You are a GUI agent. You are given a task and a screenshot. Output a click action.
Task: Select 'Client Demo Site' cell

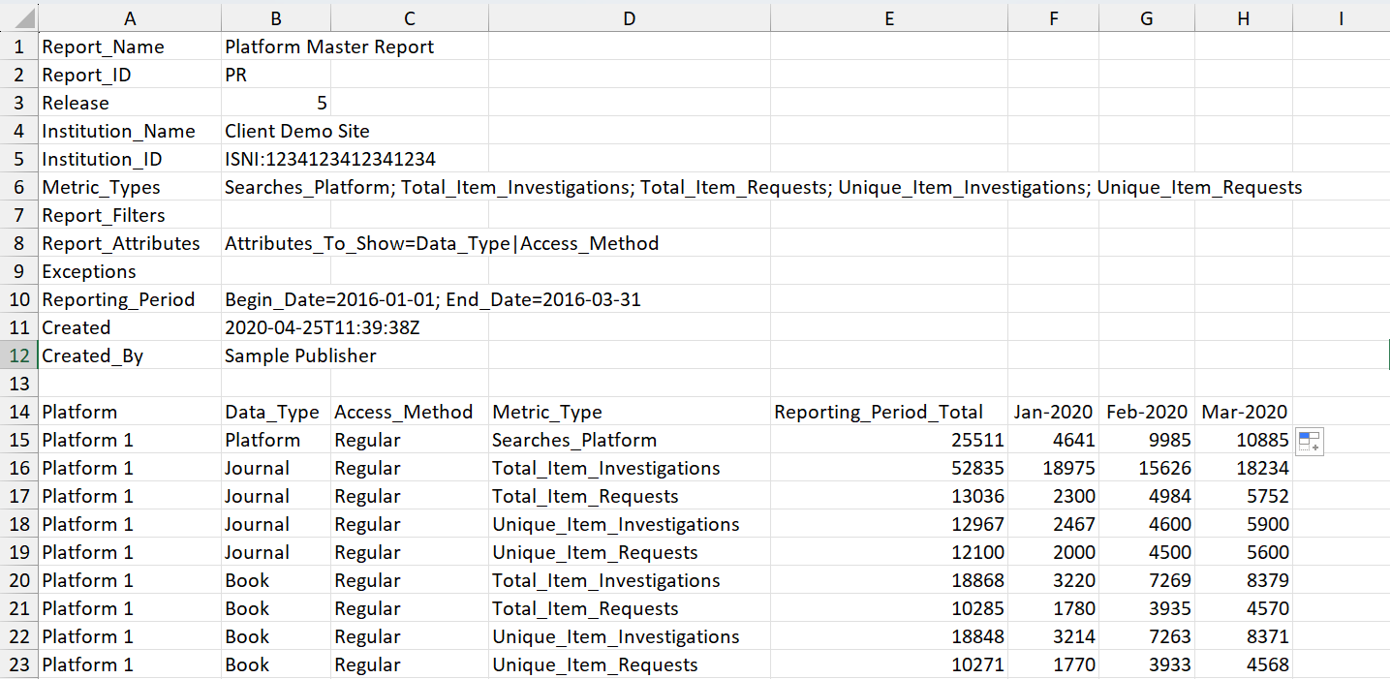pyautogui.click(x=297, y=131)
